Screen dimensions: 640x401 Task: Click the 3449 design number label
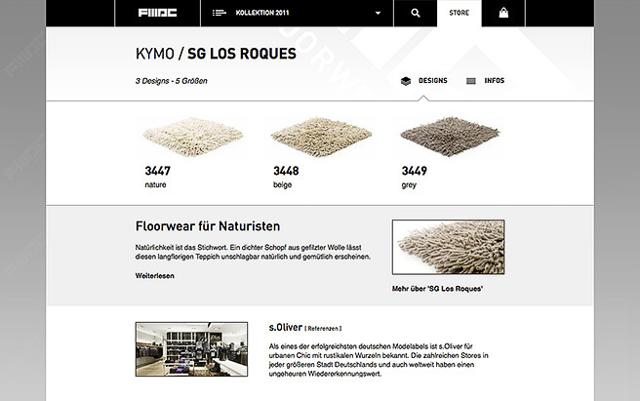[415, 171]
